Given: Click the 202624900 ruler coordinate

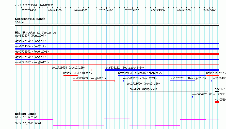Looking at the screenshot, I should [158, 10].
